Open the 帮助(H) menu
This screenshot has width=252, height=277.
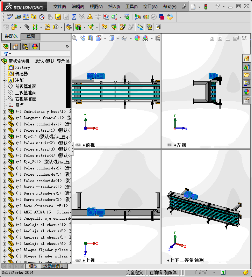(x=170, y=7)
